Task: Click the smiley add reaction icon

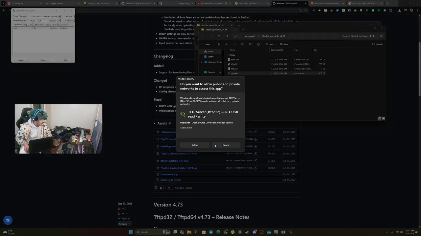Action: pos(156,188)
